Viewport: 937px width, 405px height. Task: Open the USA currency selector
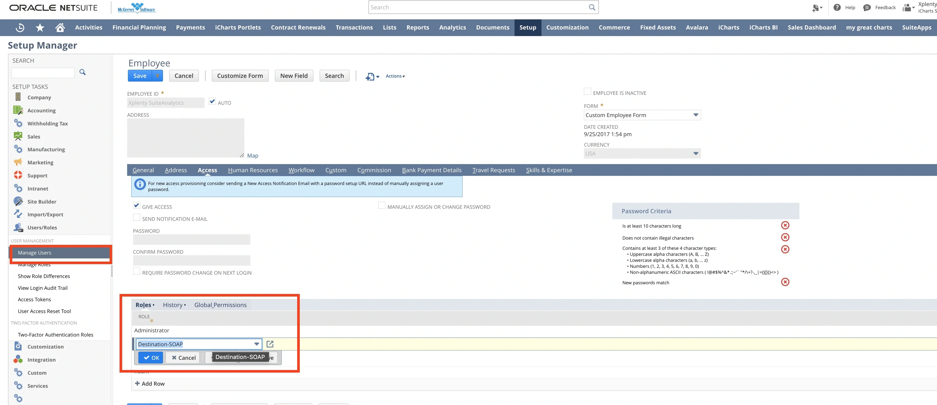[696, 153]
